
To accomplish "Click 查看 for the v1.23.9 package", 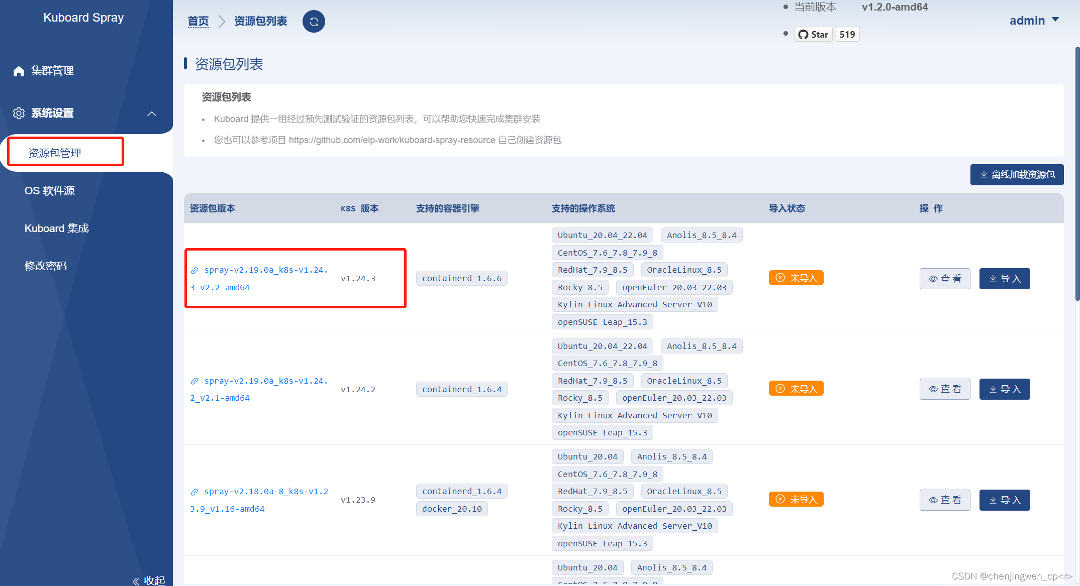I will 944,500.
